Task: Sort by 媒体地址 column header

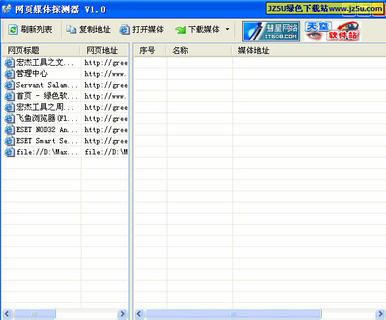Action: coord(309,50)
